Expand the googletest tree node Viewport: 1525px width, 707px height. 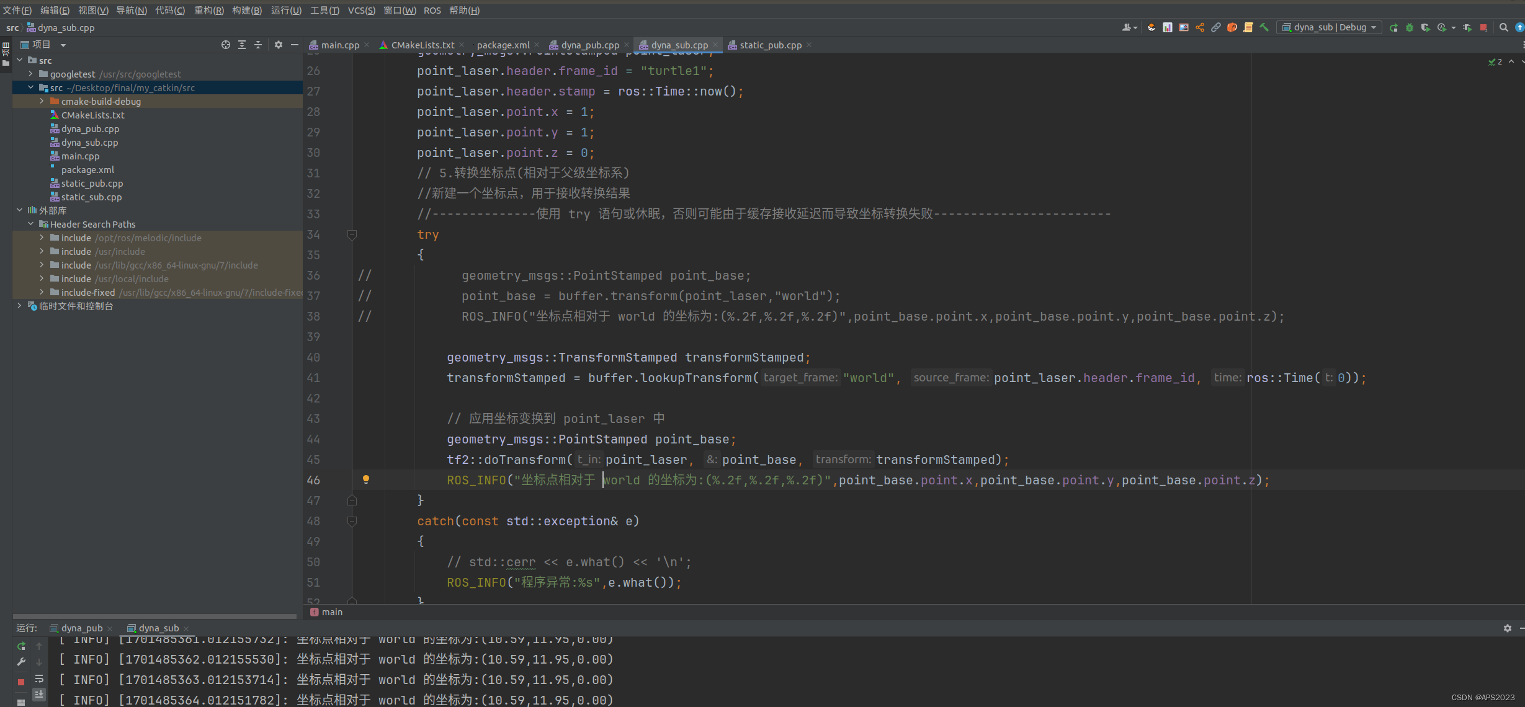[x=30, y=74]
